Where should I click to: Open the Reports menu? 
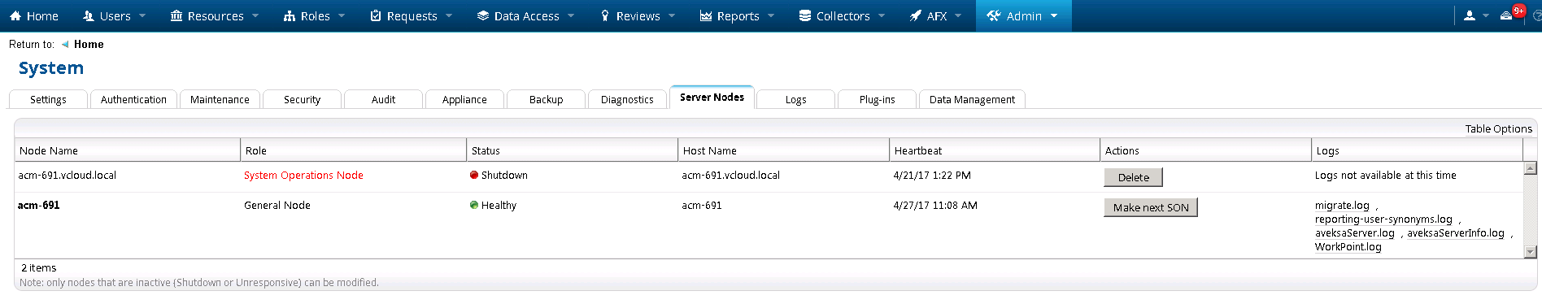[x=737, y=15]
